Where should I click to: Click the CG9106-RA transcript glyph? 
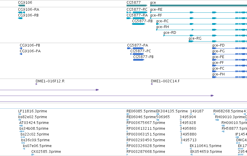click(x=21, y=12)
